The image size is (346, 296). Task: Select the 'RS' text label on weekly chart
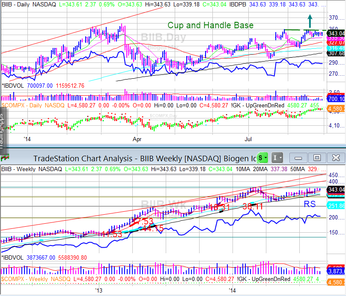click(x=310, y=204)
